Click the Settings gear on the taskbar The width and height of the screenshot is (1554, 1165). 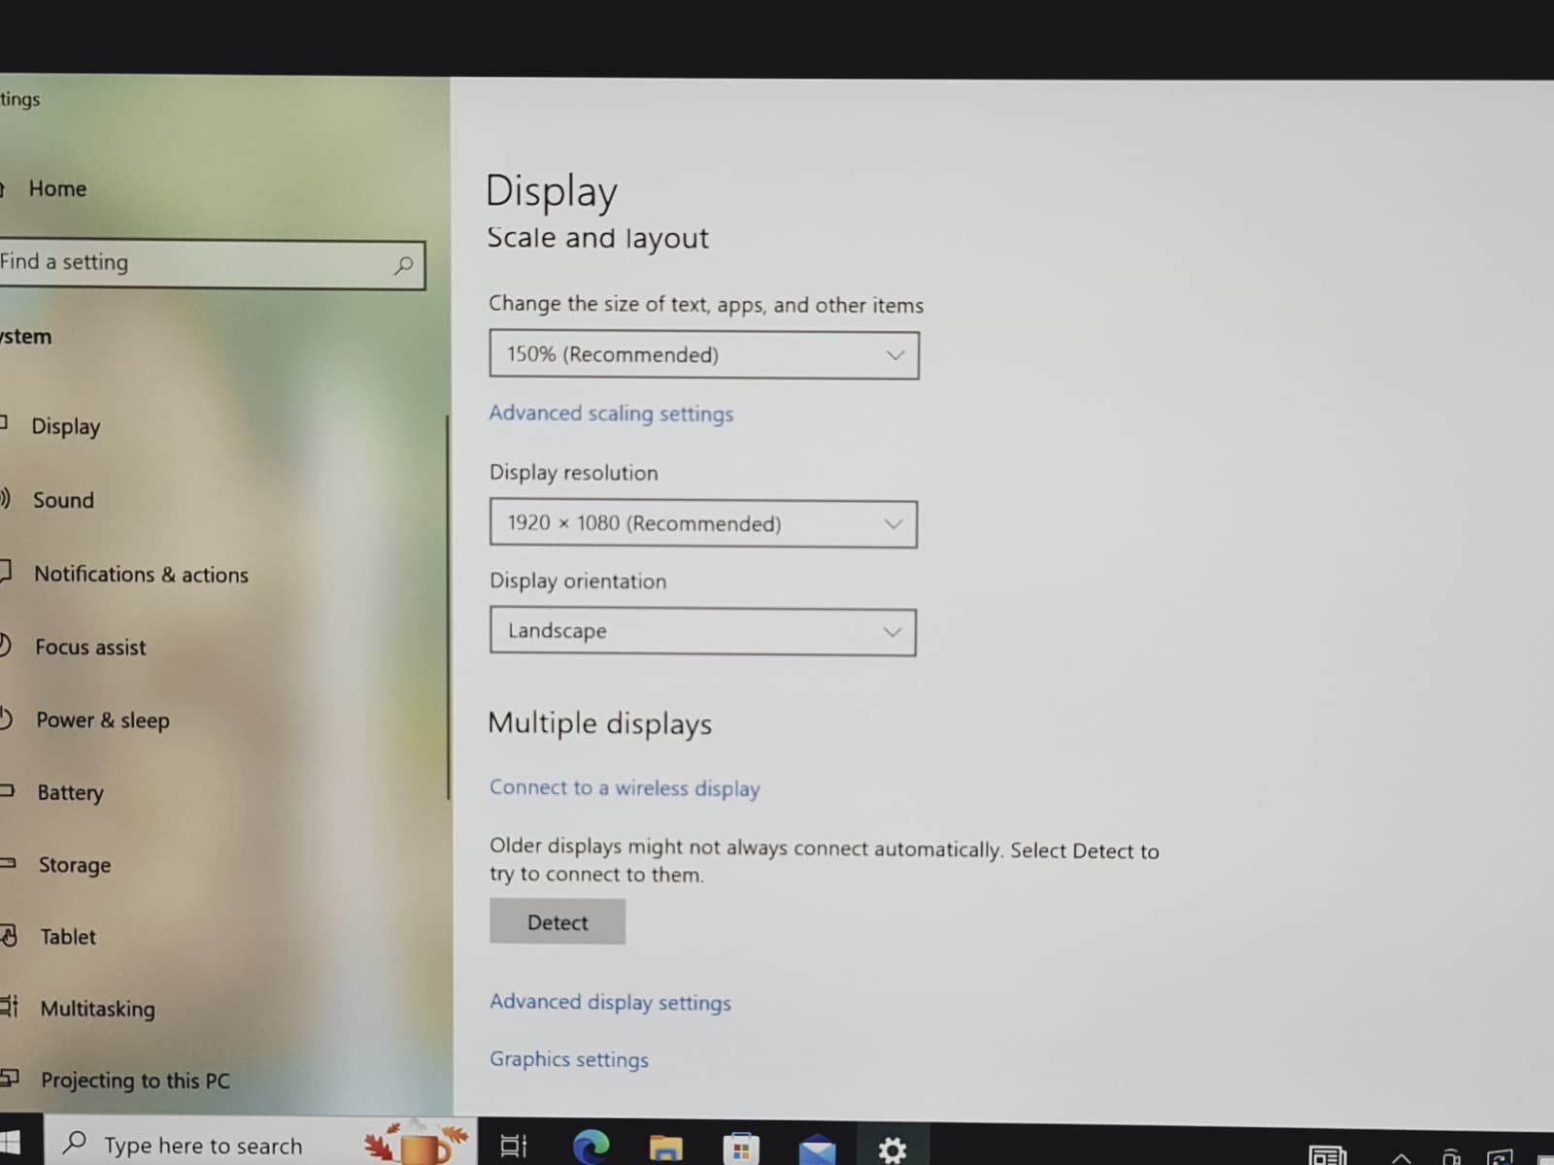(x=892, y=1150)
